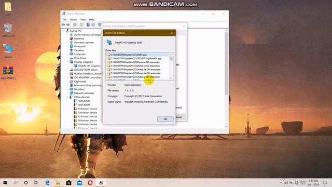Open File Explorer from the taskbar
Image resolution: width=332 pixels, height=187 pixels.
58,182
